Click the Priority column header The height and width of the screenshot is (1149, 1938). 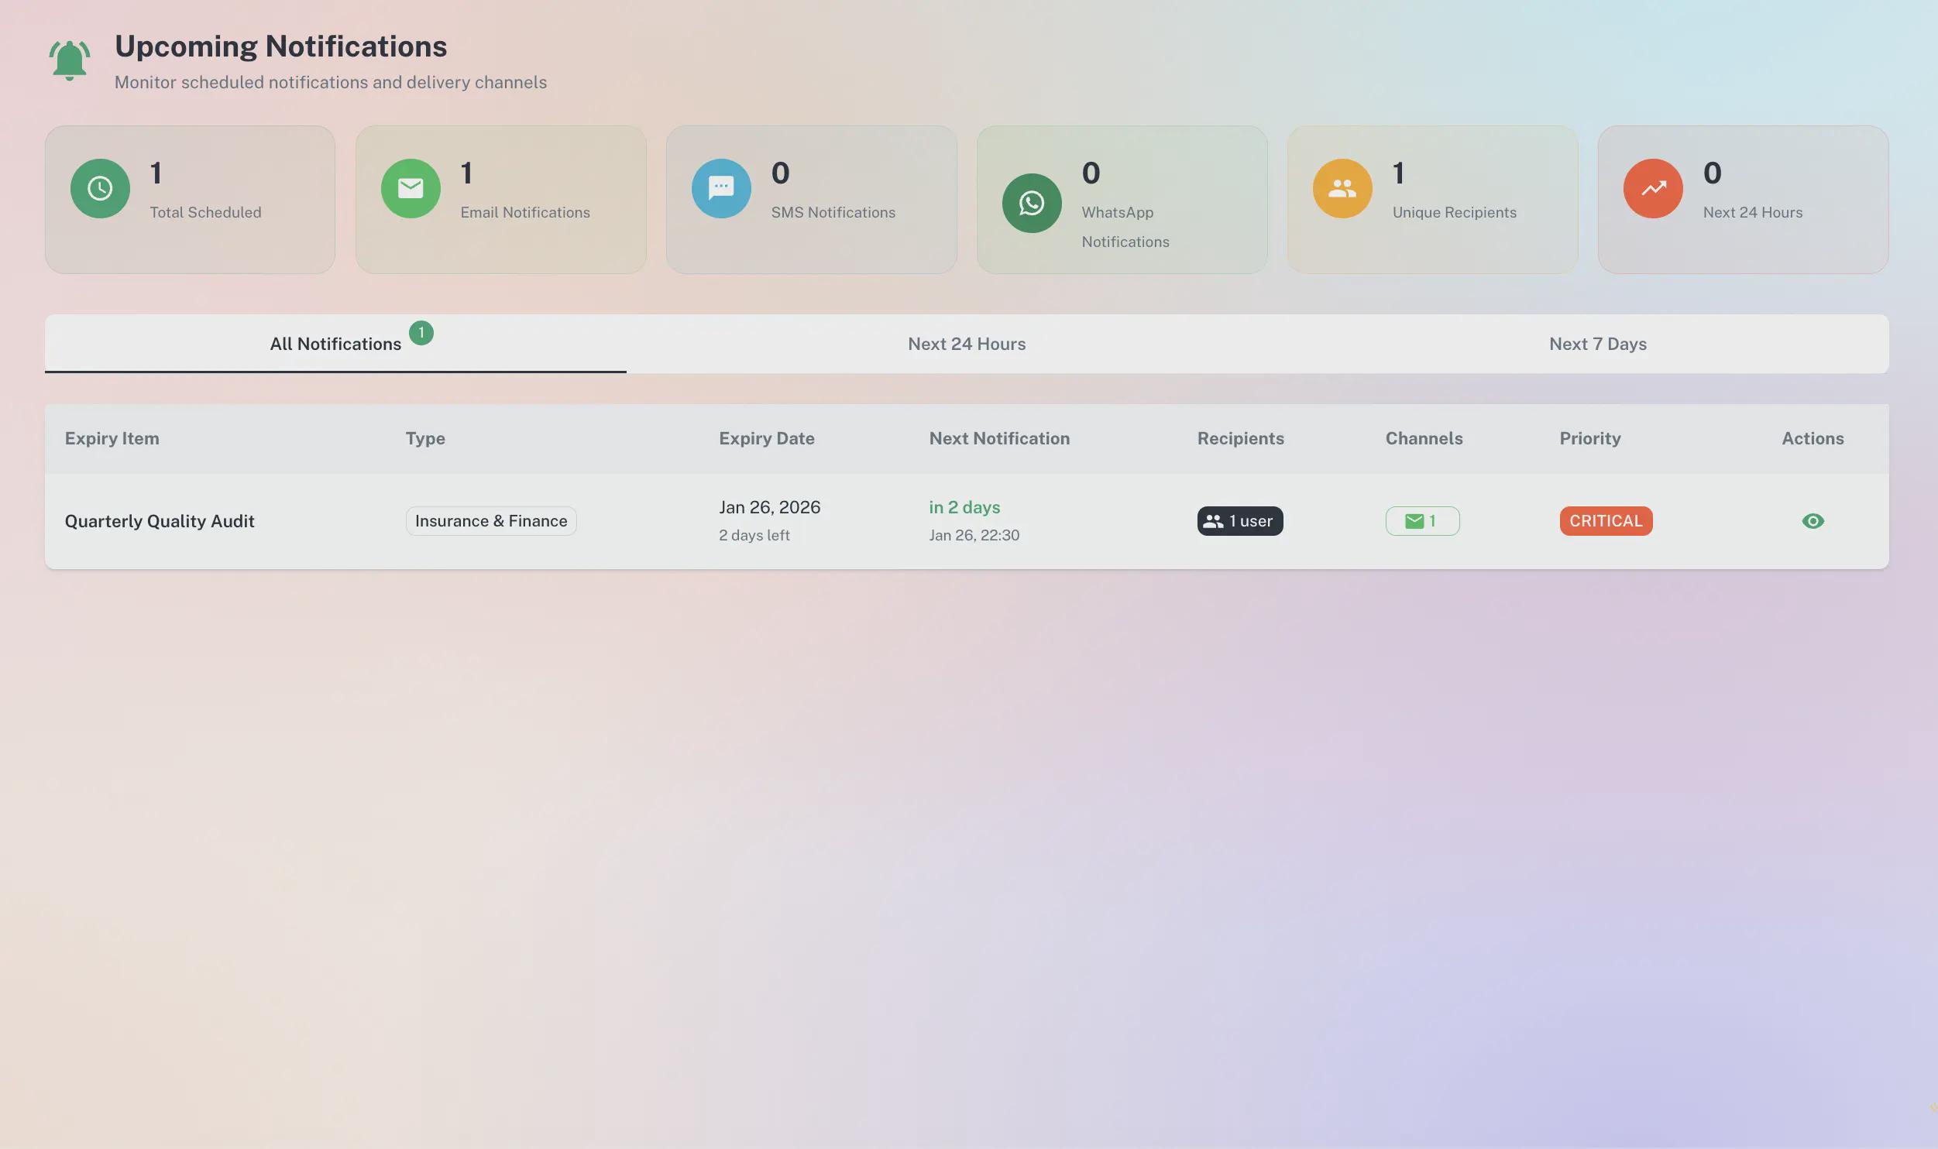[x=1589, y=438]
